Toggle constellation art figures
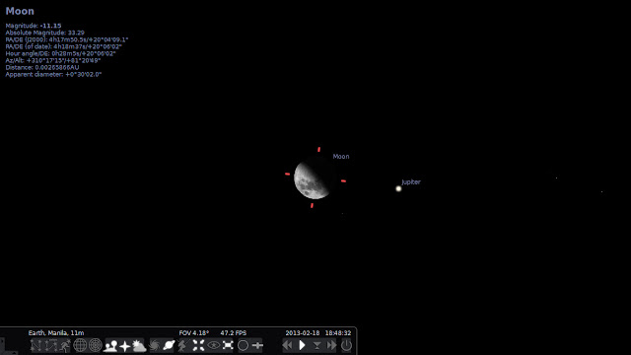 point(65,345)
